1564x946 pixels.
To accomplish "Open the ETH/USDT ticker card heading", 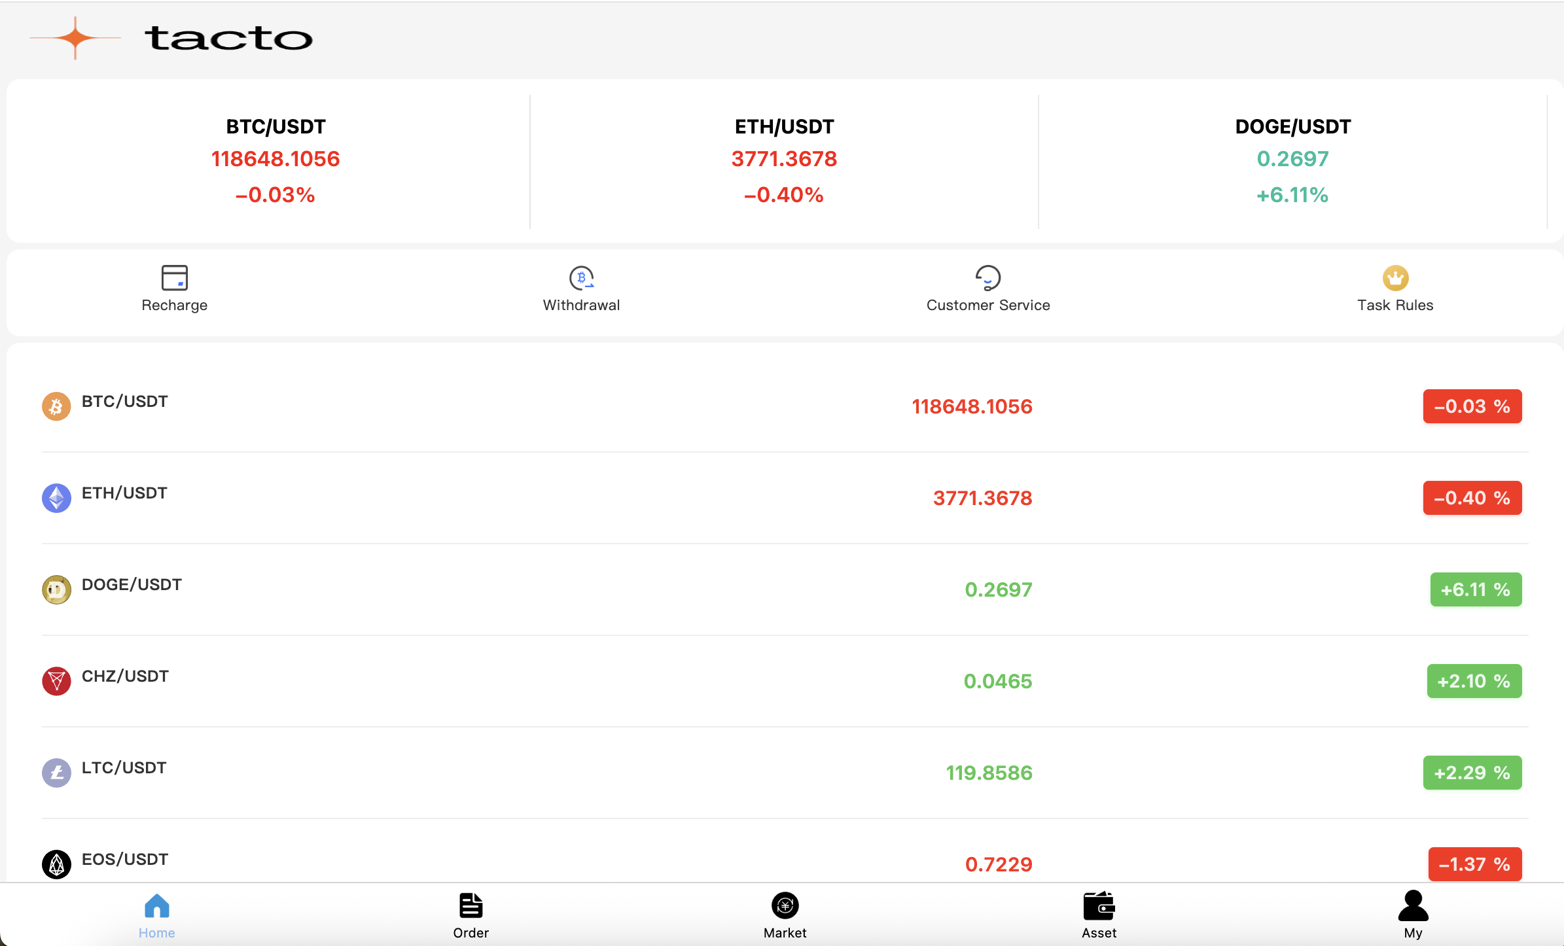I will pos(784,127).
